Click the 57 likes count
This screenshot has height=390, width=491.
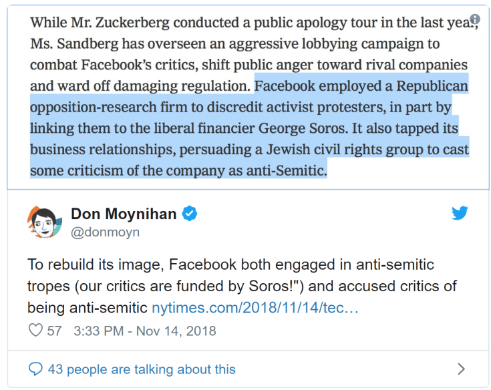(x=53, y=331)
